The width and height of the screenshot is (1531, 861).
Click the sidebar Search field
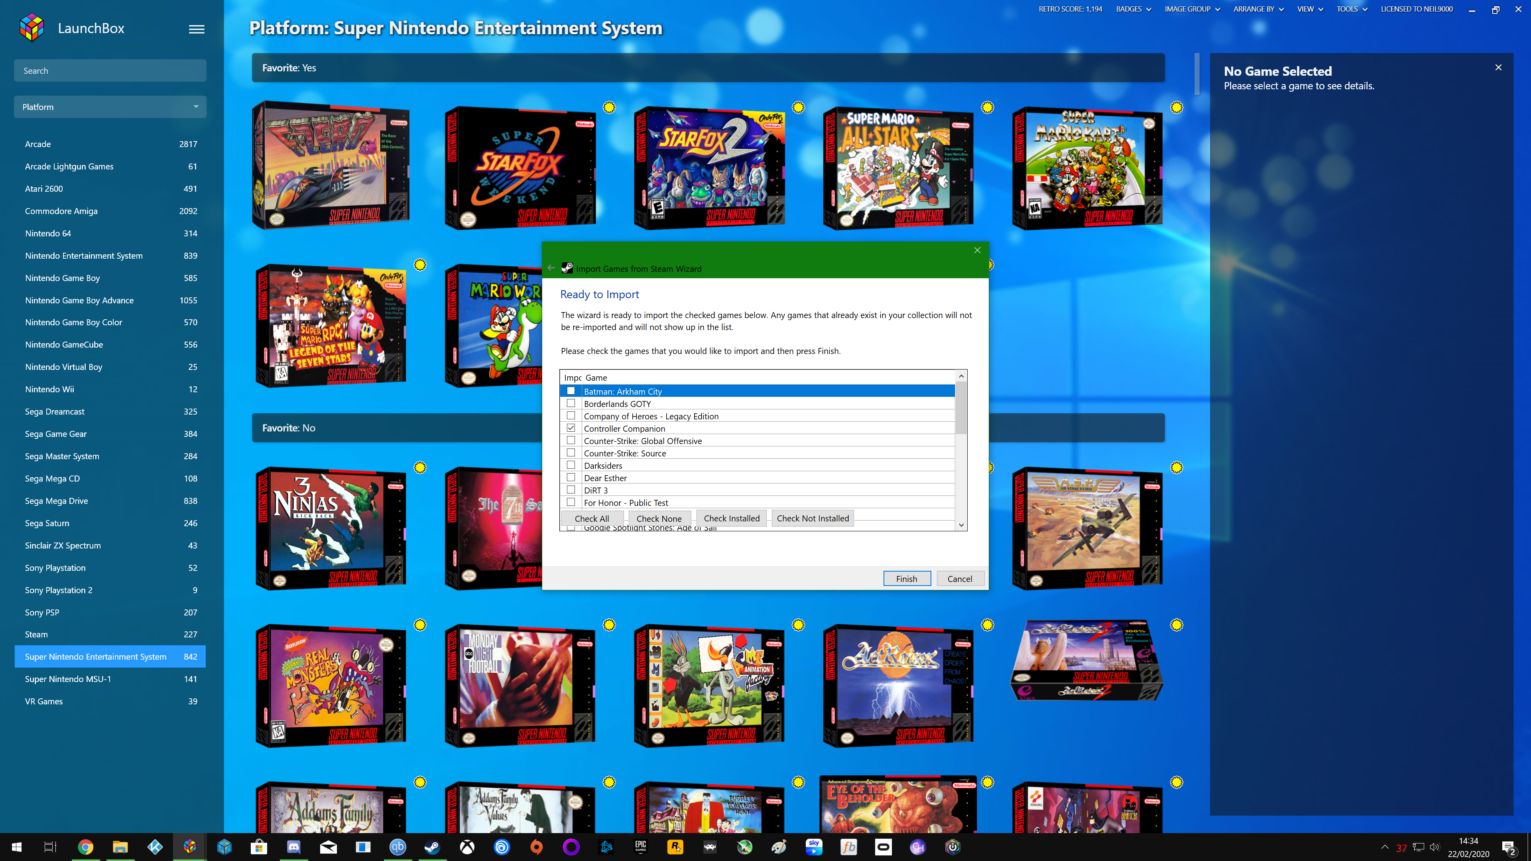click(x=110, y=71)
